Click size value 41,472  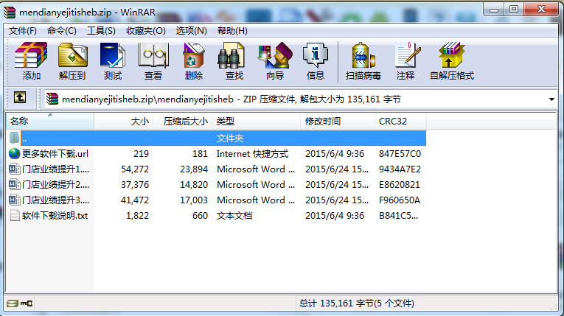(x=135, y=200)
